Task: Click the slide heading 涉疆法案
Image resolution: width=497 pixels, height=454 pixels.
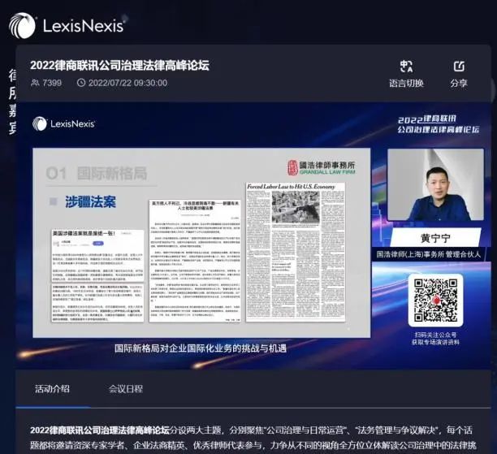Action: coord(90,202)
